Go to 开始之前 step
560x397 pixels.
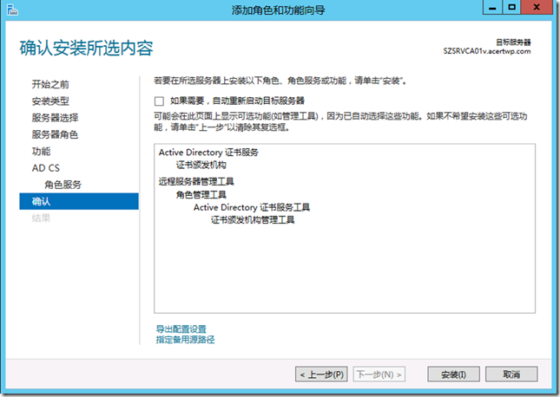coord(50,85)
